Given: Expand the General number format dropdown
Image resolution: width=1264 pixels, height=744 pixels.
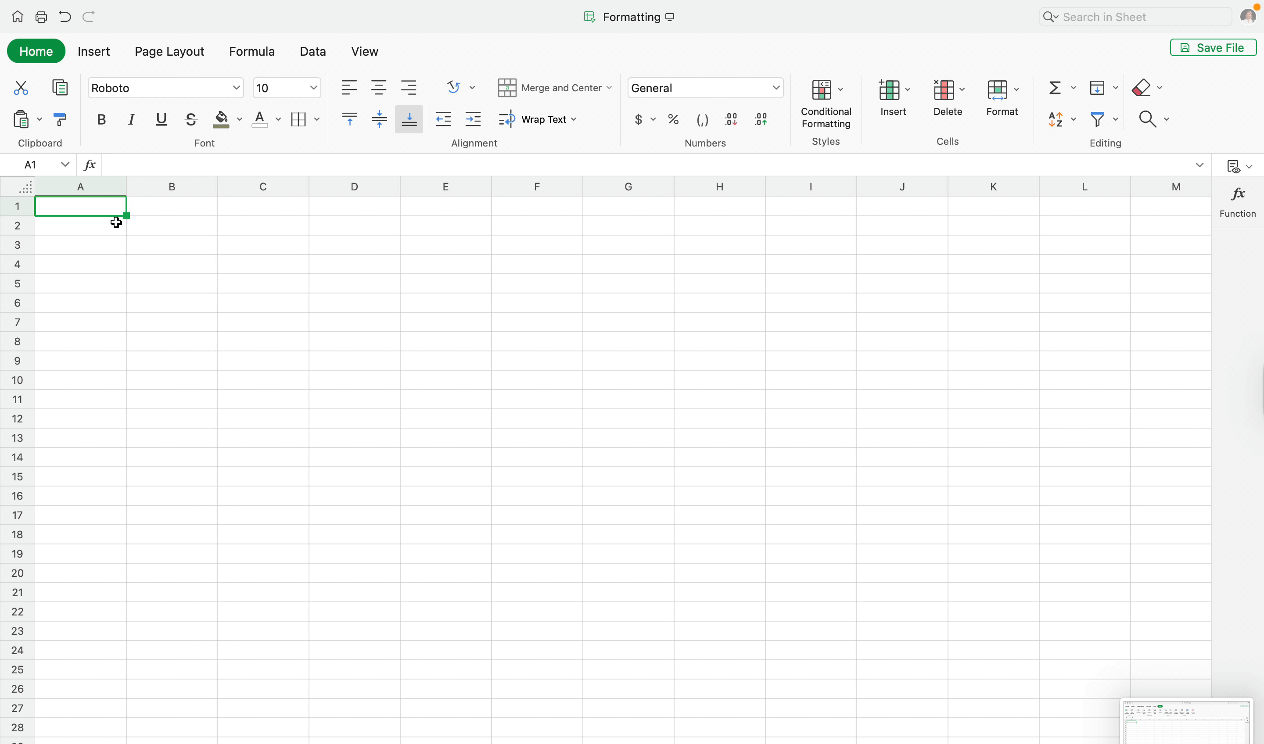Looking at the screenshot, I should 705,88.
